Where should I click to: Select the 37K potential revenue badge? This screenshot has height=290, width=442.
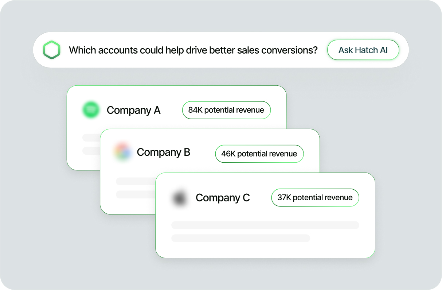(315, 198)
